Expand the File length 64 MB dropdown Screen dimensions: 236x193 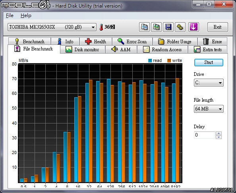(x=209, y=109)
